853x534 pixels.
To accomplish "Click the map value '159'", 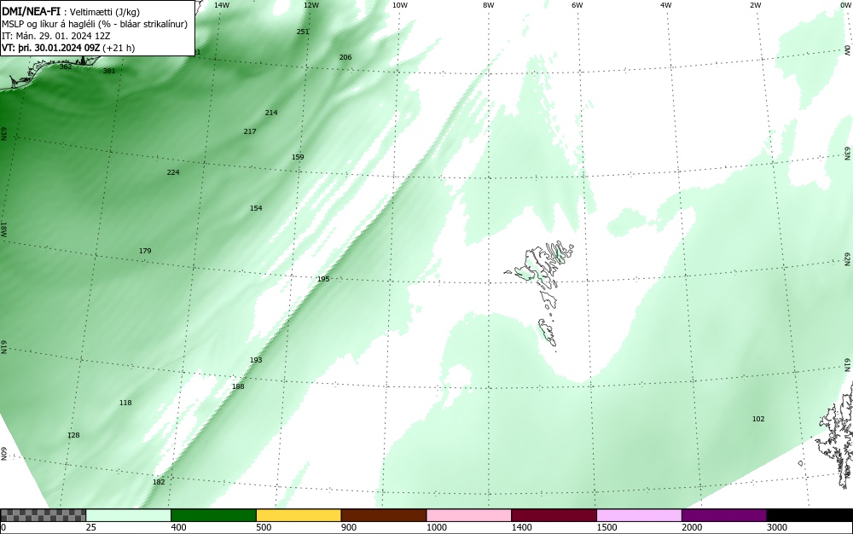I will coord(298,157).
